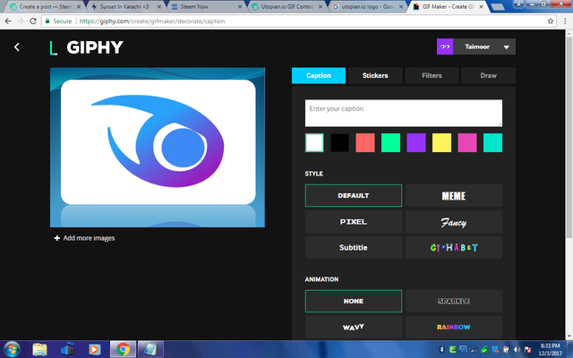Click the Bluetooth tray icon
This screenshot has width=573, height=358.
pyautogui.click(x=441, y=350)
